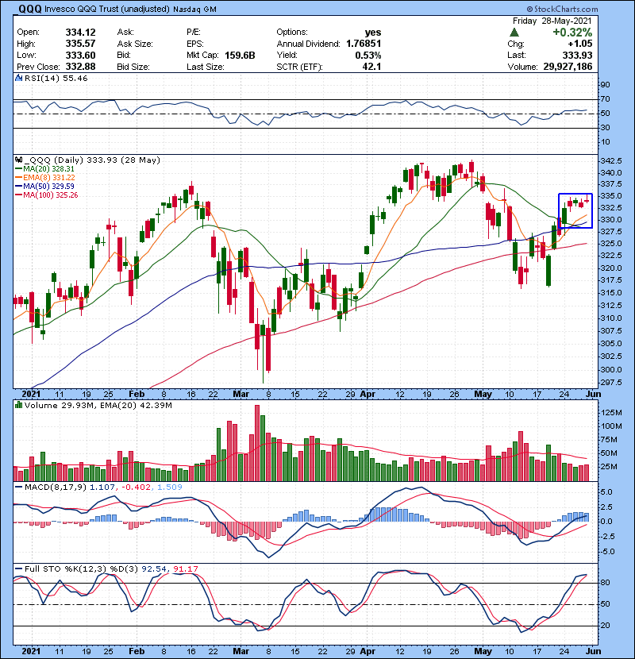This screenshot has width=635, height=659.
Task: Click the SCTR (ETF) value 42.1
Action: click(x=372, y=67)
